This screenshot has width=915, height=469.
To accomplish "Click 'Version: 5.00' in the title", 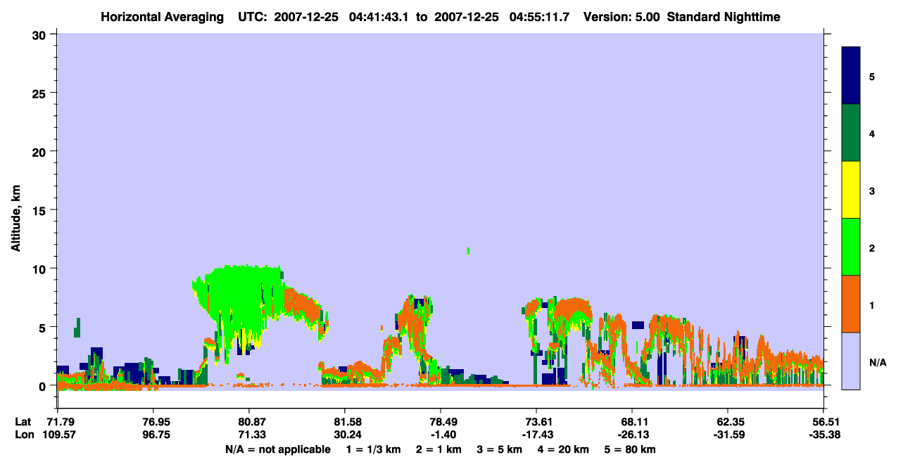I will (621, 17).
